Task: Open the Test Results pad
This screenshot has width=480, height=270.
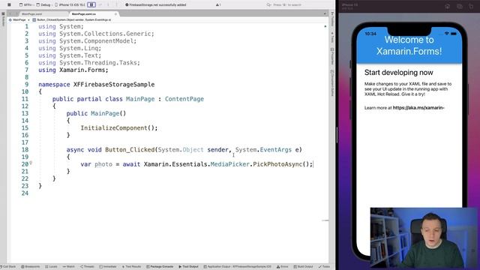Action: coord(131,267)
